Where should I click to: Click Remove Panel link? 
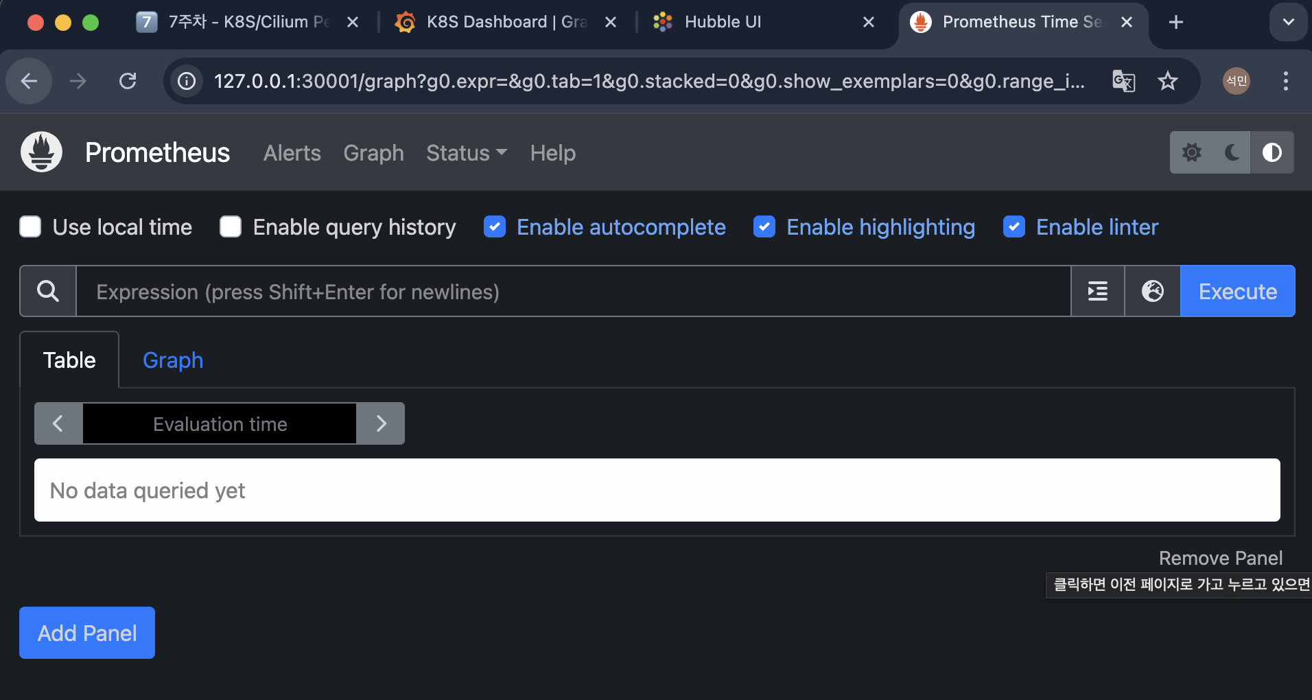[x=1221, y=558]
